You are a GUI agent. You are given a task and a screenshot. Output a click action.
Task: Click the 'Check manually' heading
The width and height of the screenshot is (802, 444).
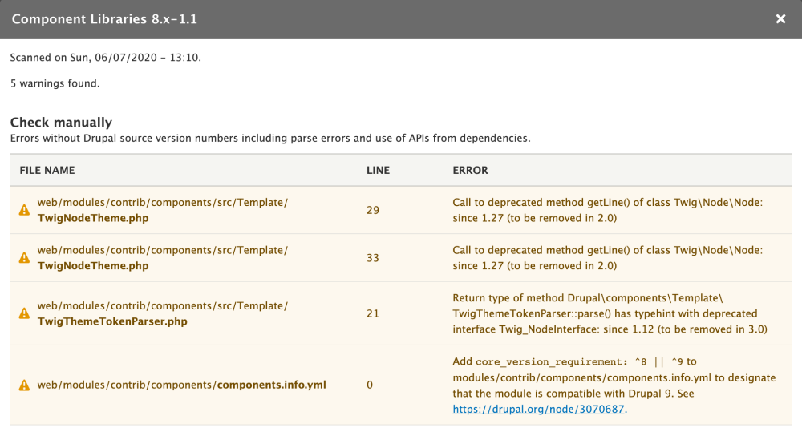pyautogui.click(x=61, y=123)
